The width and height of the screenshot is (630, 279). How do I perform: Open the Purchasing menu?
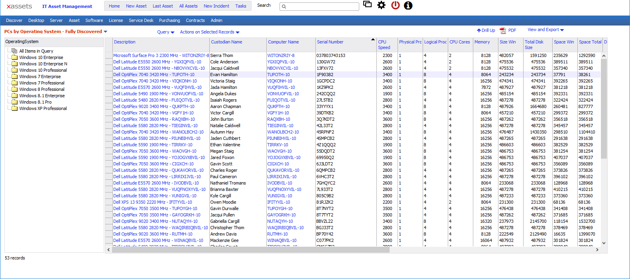pyautogui.click(x=169, y=20)
